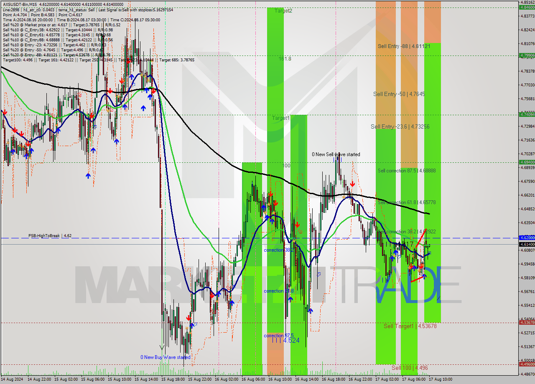535x384 pixels.
Task: Click the red 4.53678 price tag
Action: pyautogui.click(x=527, y=322)
